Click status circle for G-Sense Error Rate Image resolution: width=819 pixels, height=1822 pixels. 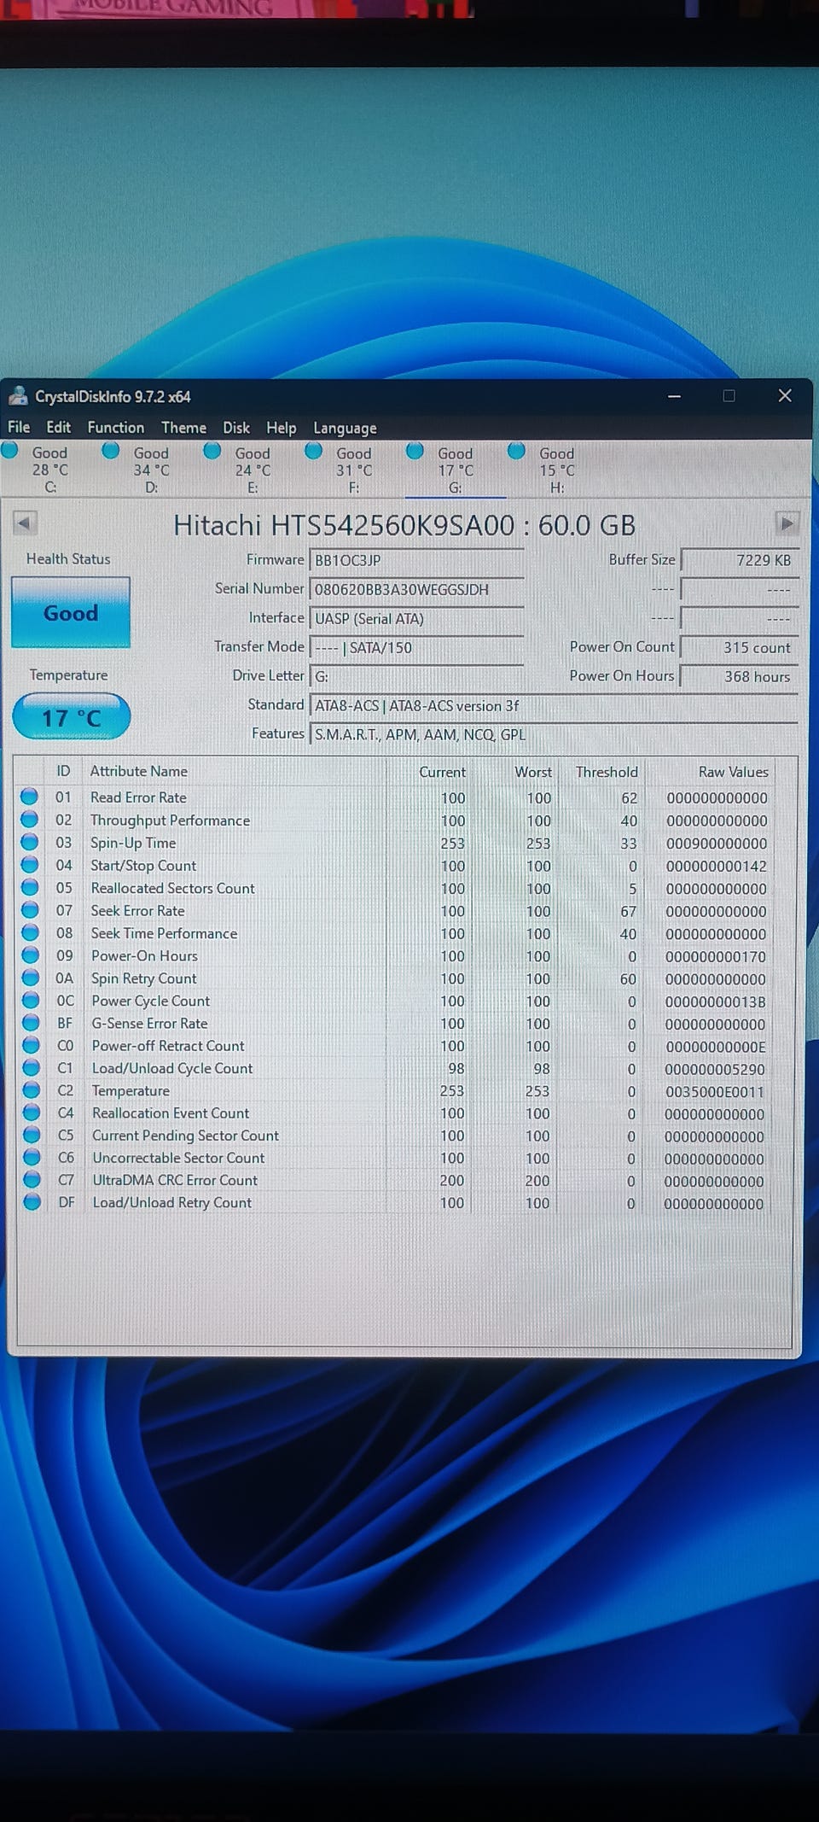coord(31,1022)
